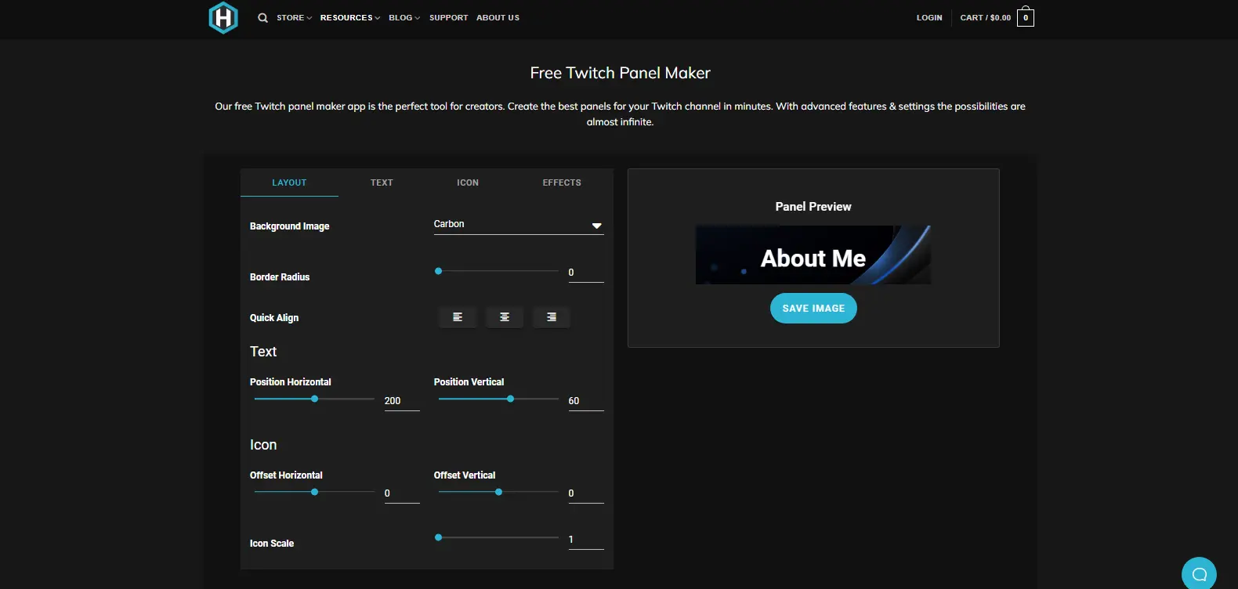Open the About Us page
Image resolution: width=1238 pixels, height=589 pixels.
pos(498,18)
